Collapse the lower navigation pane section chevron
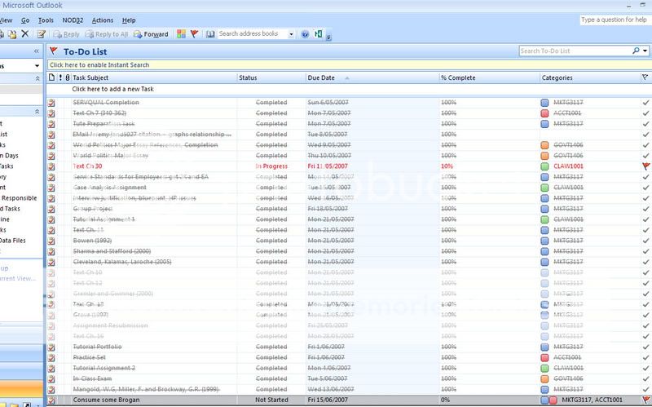 37,112
